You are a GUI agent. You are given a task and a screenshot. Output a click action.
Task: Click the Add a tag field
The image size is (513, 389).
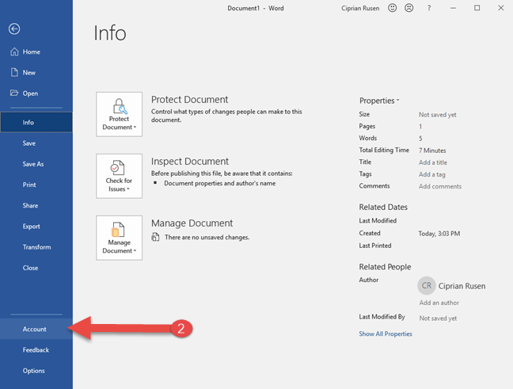pyautogui.click(x=432, y=174)
